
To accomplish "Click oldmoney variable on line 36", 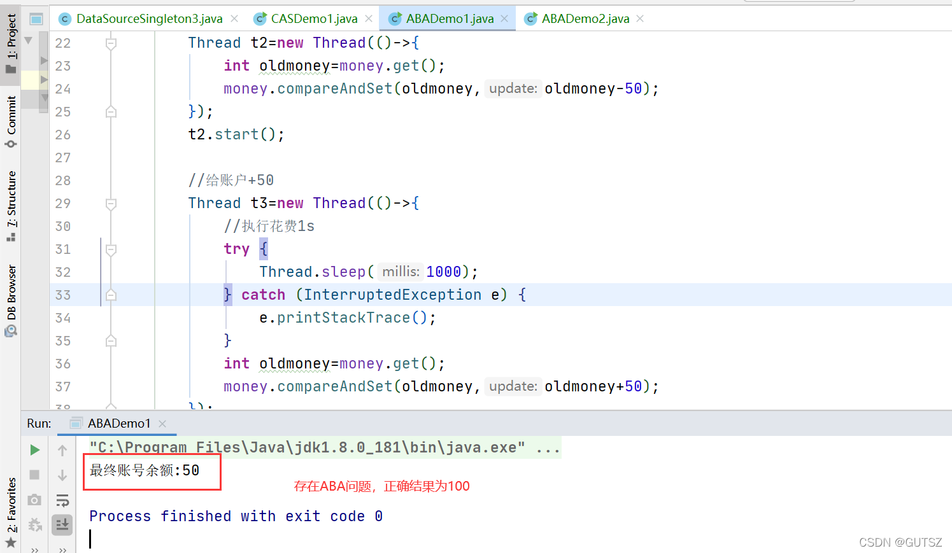I will [294, 364].
